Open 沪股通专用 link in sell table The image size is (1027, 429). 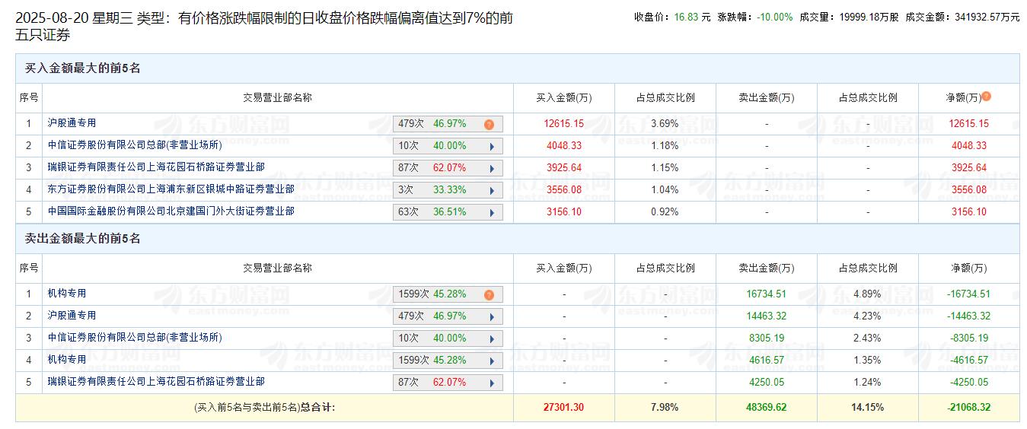click(x=72, y=316)
